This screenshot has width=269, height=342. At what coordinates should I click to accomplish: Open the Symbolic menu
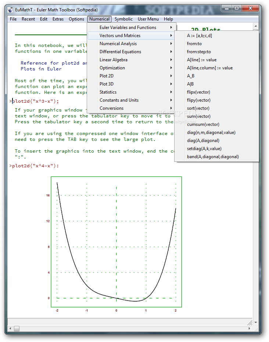123,19
